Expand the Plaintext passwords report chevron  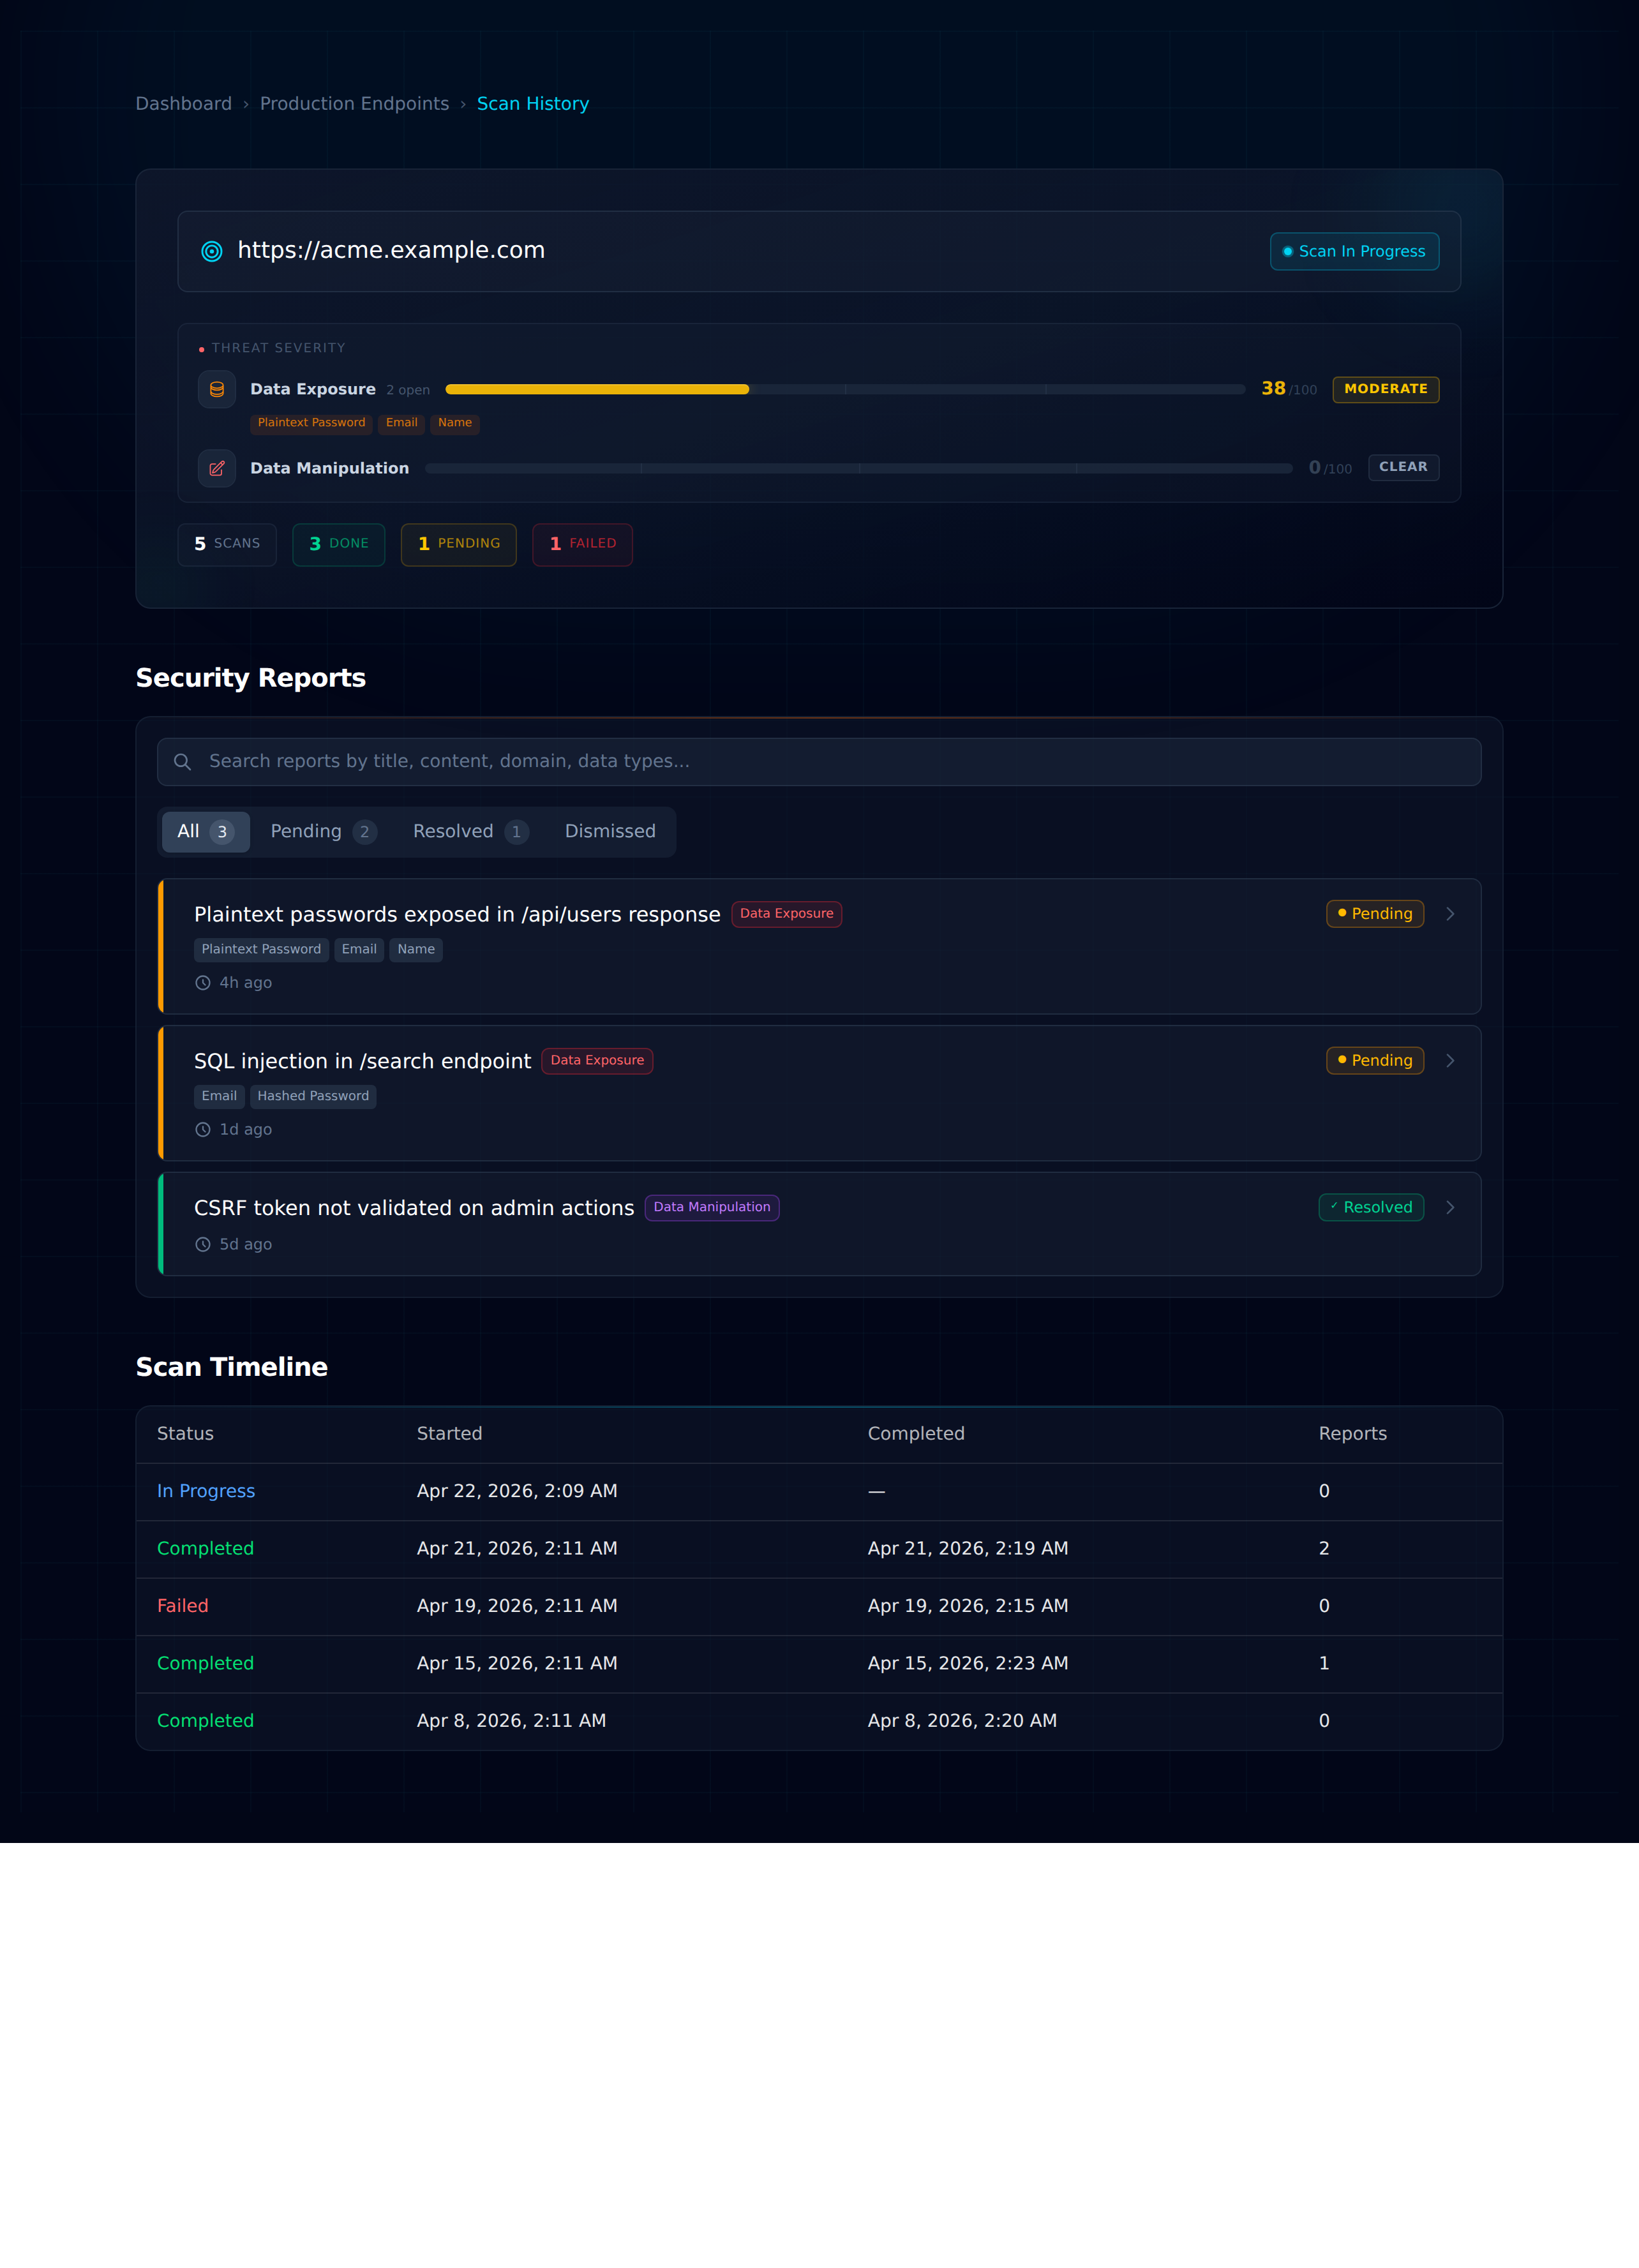pyautogui.click(x=1450, y=914)
